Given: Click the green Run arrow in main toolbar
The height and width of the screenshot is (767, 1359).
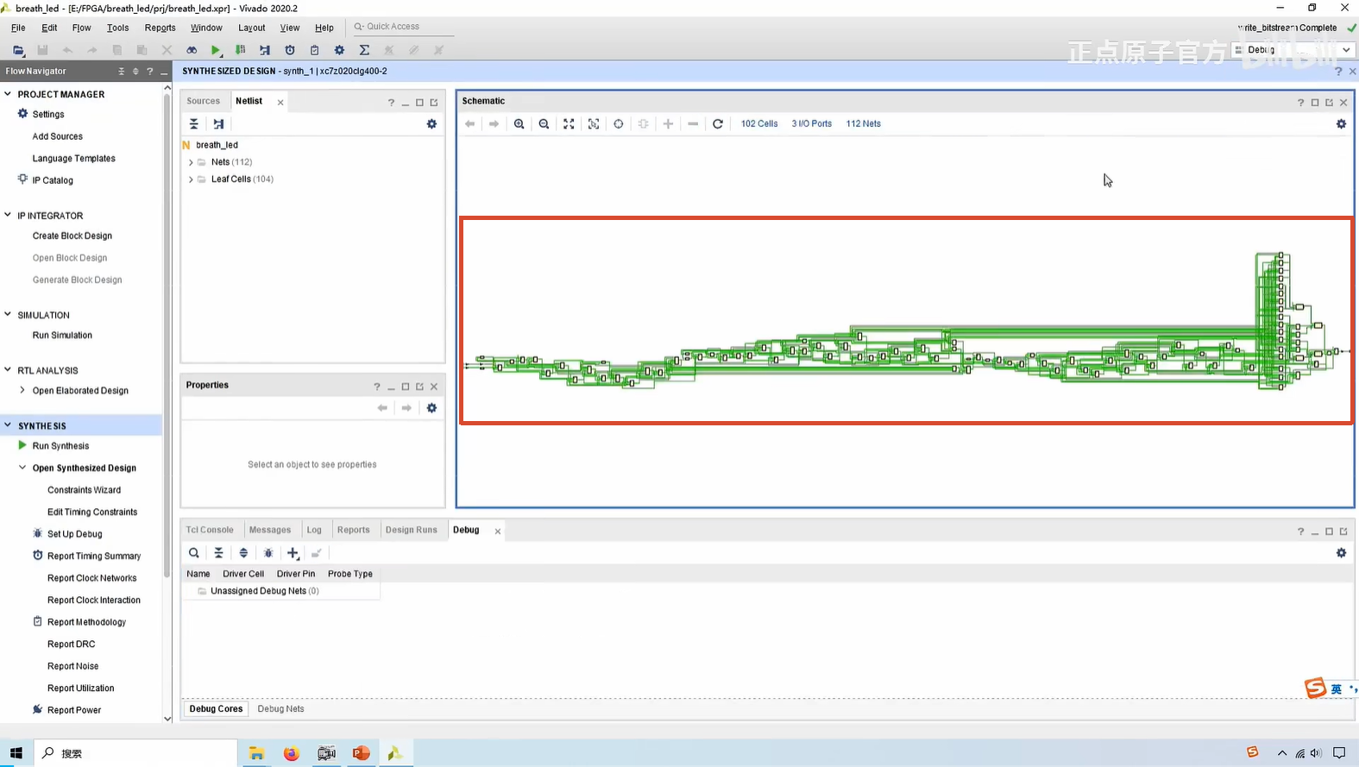Looking at the screenshot, I should [x=216, y=50].
